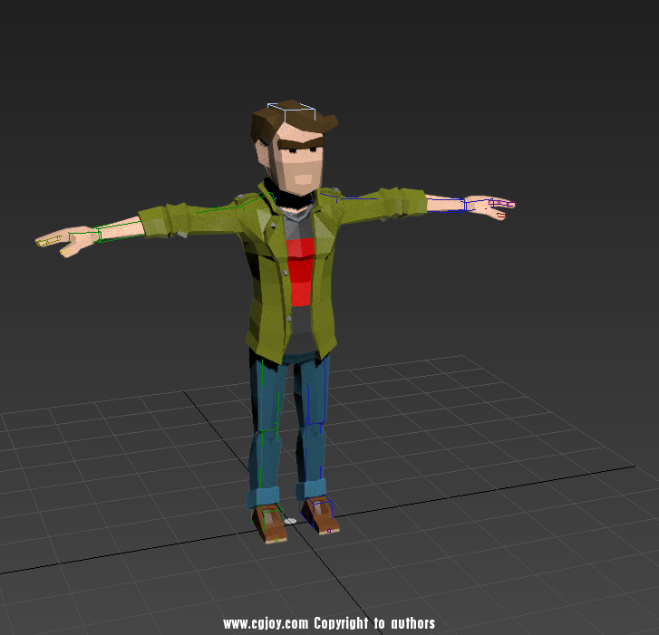Pick the blue foot bone helper by the shoe

pyautogui.click(x=329, y=510)
